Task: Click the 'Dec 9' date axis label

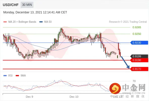Action: coord(30,97)
